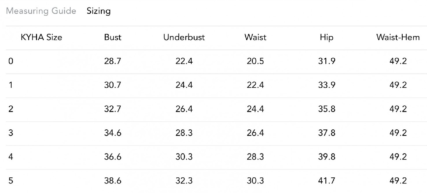Select the Sizing tab
The width and height of the screenshot is (427, 193).
(98, 11)
